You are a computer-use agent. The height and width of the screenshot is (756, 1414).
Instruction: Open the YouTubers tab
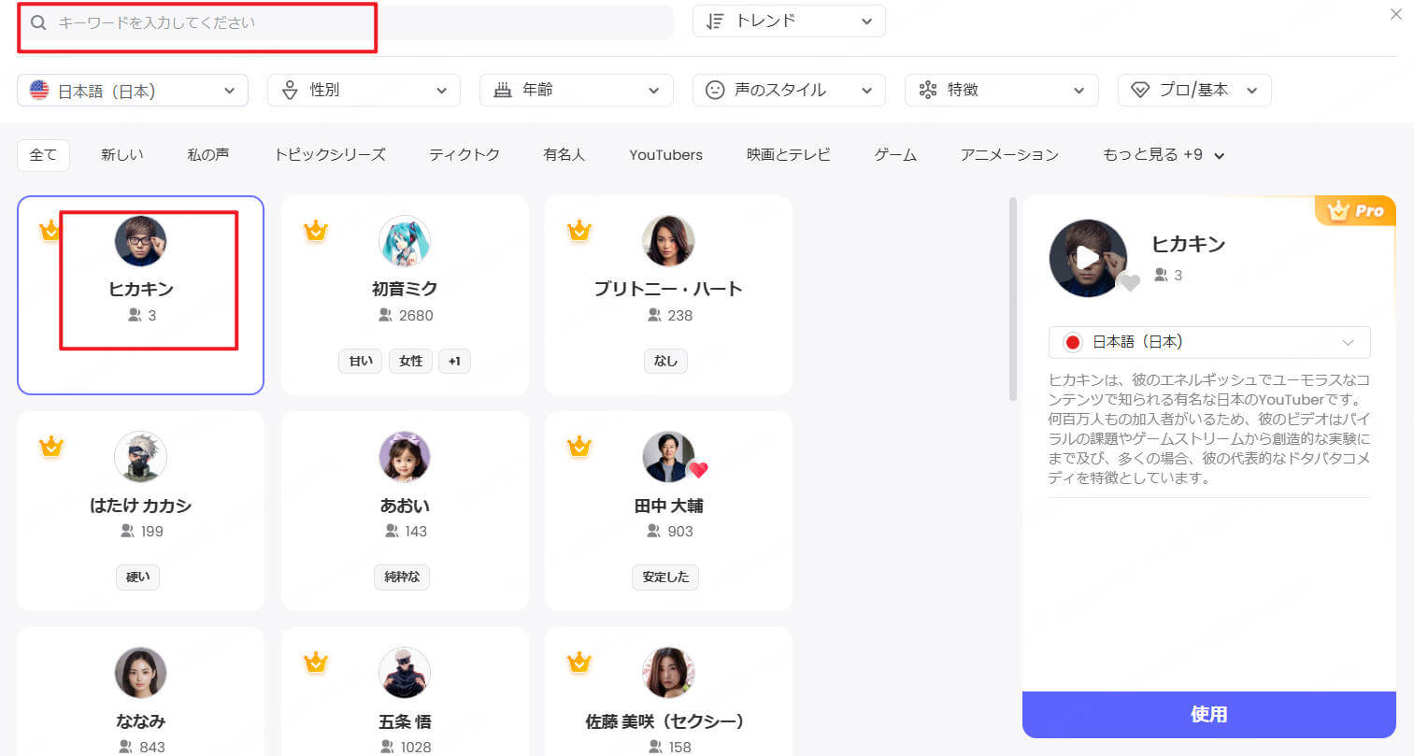[x=666, y=155]
